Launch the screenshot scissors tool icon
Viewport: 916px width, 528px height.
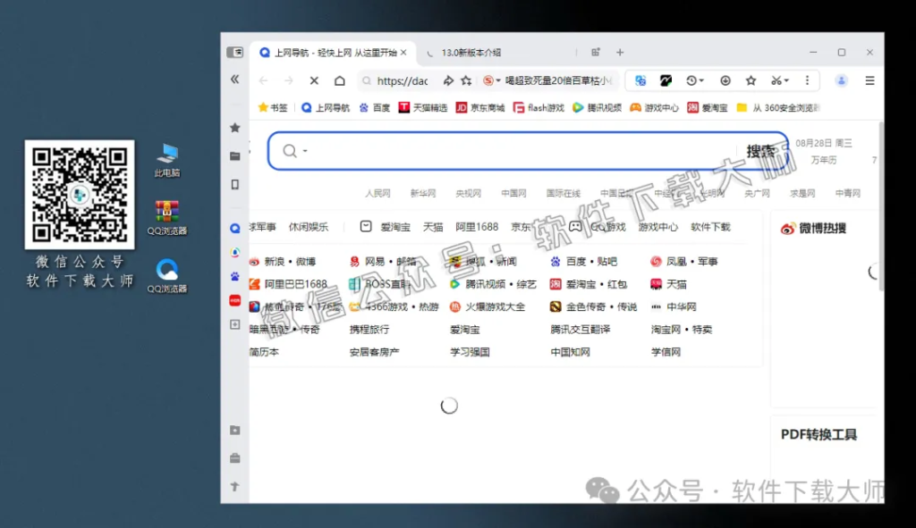tap(777, 80)
